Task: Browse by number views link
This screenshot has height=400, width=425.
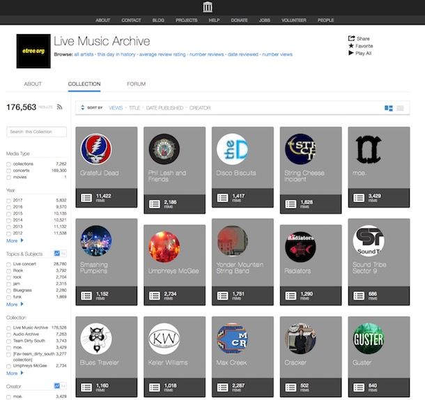Action: (277, 54)
